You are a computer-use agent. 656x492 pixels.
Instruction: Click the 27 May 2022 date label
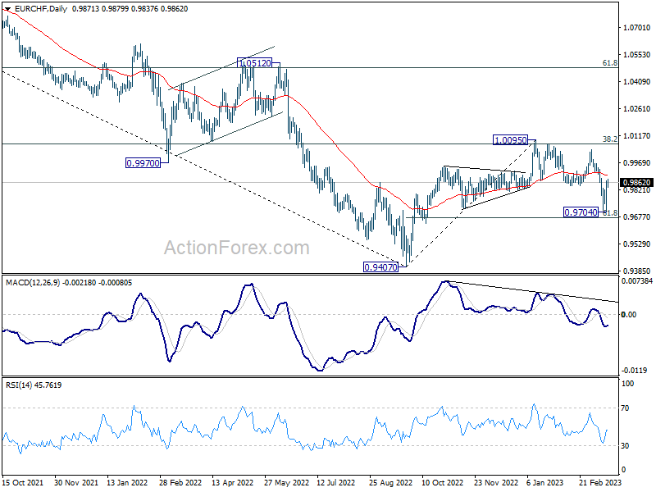pos(286,483)
